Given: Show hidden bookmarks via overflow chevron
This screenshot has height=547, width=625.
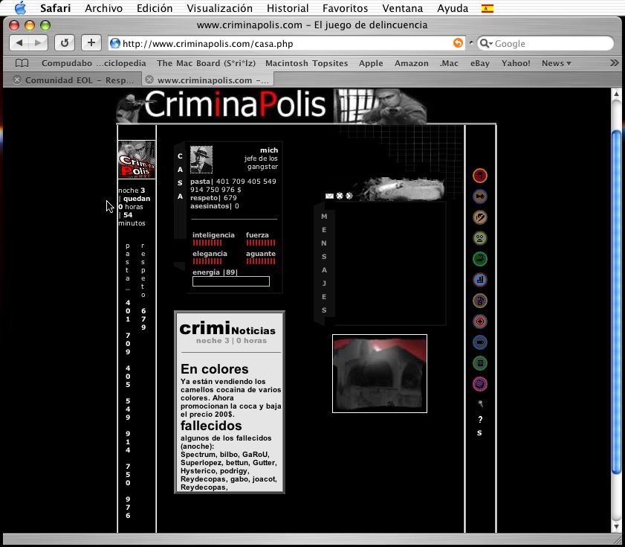Looking at the screenshot, I should click(x=614, y=63).
